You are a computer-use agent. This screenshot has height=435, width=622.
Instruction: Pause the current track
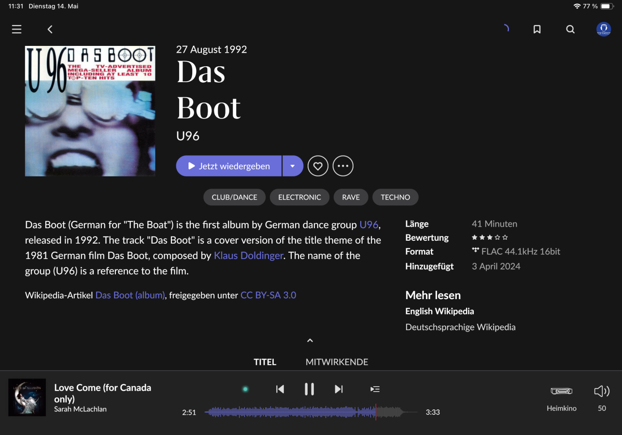click(x=310, y=389)
